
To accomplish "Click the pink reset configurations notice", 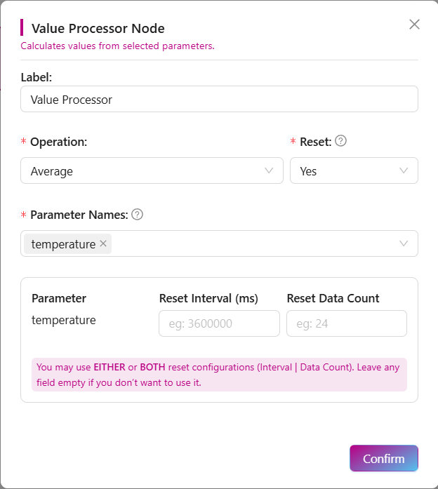I will pyautogui.click(x=219, y=375).
